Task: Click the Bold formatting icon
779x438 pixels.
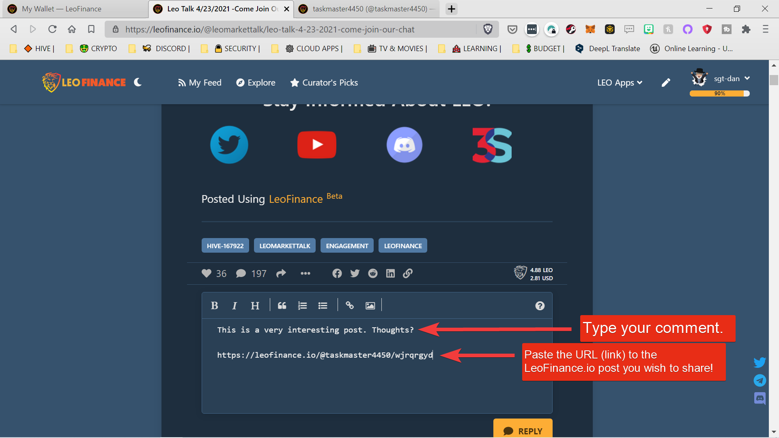Action: 215,306
